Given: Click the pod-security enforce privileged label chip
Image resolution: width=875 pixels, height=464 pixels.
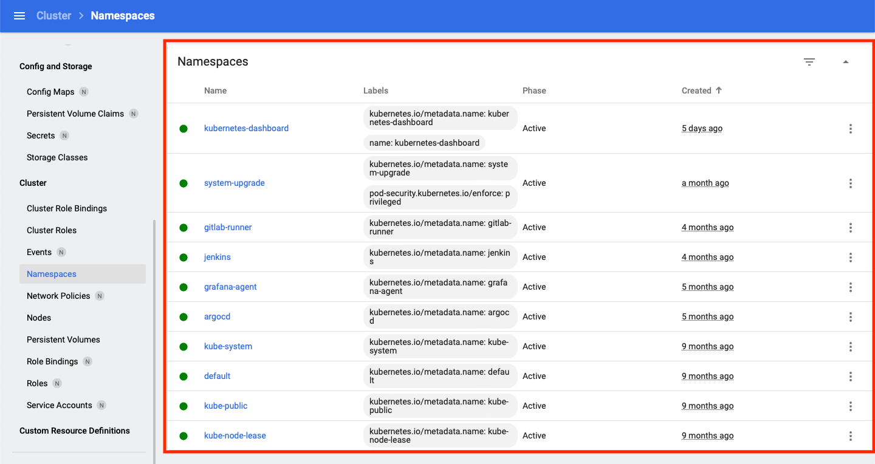Looking at the screenshot, I should point(441,197).
